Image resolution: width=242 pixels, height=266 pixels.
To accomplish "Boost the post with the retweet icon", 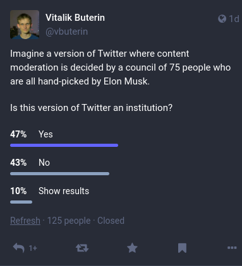I will pos(82,248).
